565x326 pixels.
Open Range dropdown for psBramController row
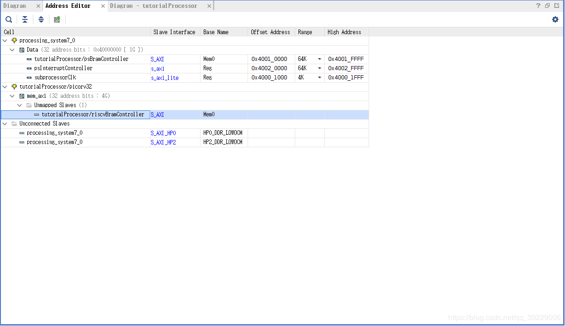(x=319, y=59)
